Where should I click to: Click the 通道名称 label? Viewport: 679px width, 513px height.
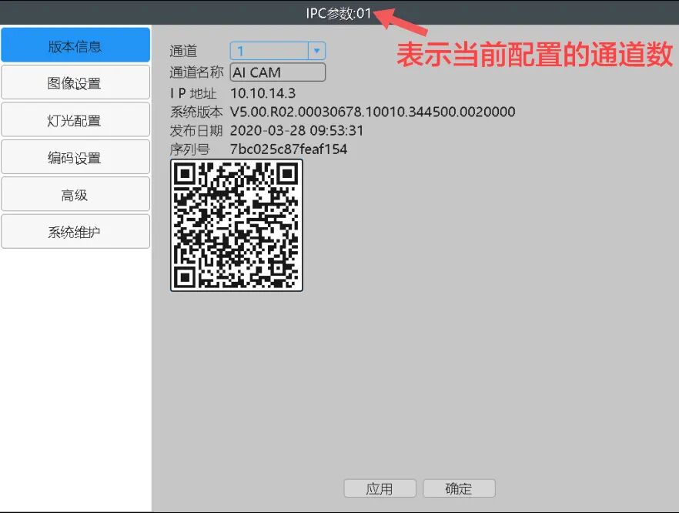[196, 72]
